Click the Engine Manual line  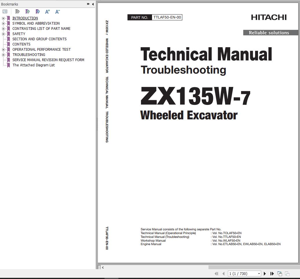coord(211,244)
